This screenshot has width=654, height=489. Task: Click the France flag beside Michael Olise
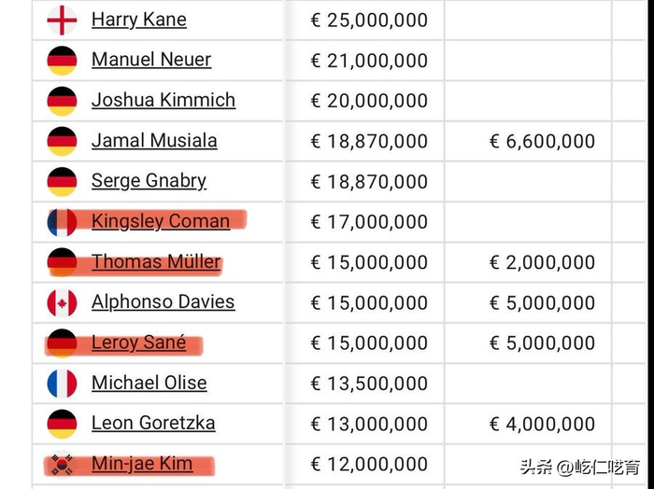[x=62, y=383]
